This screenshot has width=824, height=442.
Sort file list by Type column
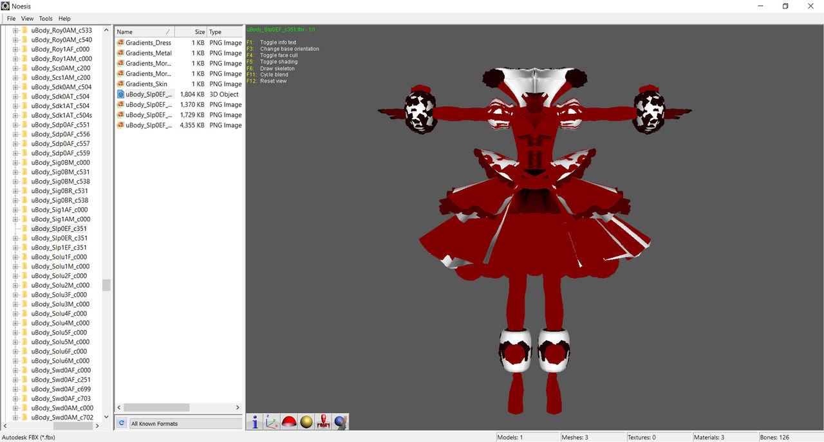pyautogui.click(x=225, y=32)
